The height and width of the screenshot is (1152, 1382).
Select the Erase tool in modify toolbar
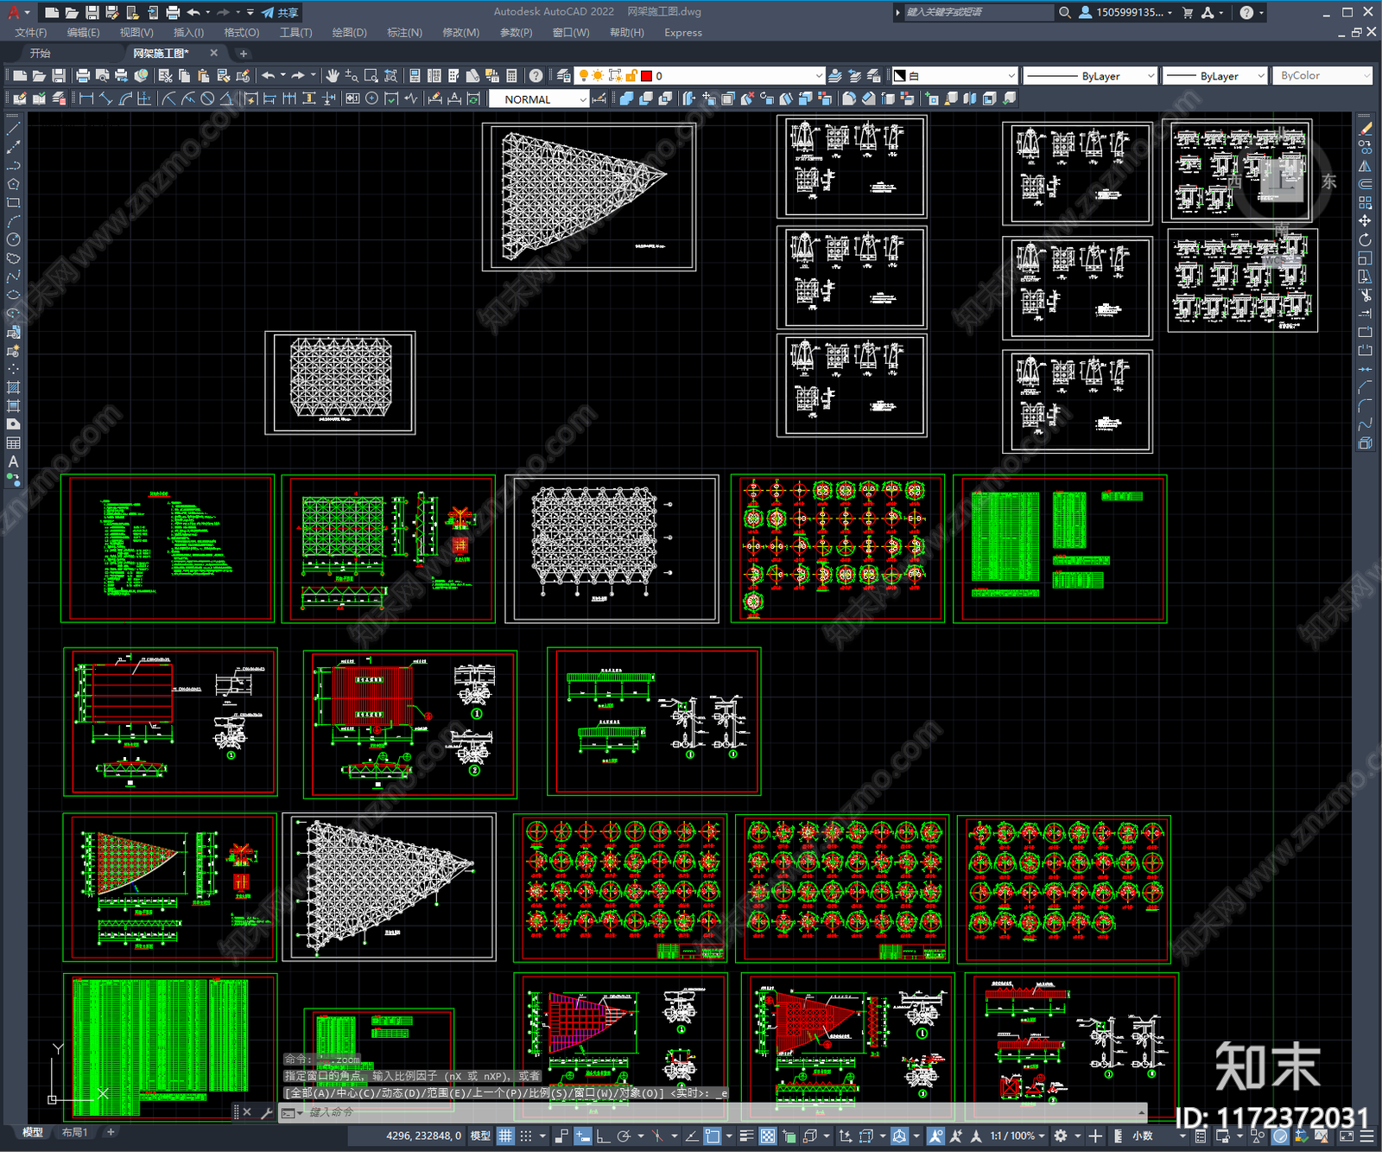pos(1365,129)
